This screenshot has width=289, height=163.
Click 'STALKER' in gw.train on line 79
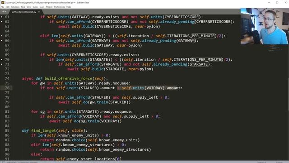(x=118, y=102)
